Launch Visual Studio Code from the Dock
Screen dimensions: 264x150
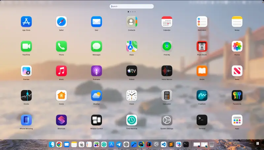pyautogui.click(x=163, y=144)
